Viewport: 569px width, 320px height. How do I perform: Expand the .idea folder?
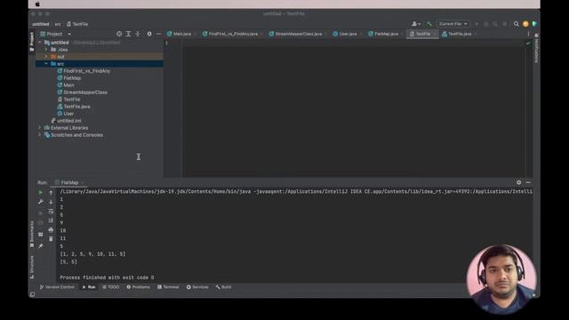[x=46, y=50]
